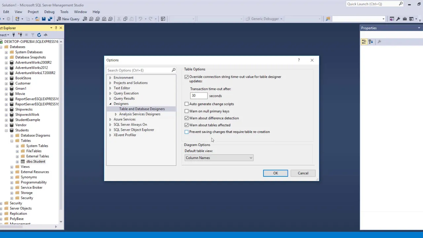This screenshot has height=238, width=423.
Task: Toggle Prevent saving changes requiring table re-creation
Action: coord(186,132)
